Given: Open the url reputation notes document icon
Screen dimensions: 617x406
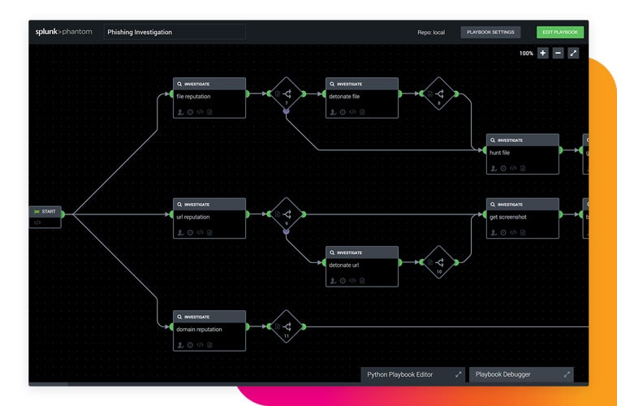Looking at the screenshot, I should point(209,232).
